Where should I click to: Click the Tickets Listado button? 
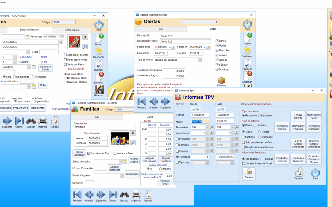tap(298, 116)
